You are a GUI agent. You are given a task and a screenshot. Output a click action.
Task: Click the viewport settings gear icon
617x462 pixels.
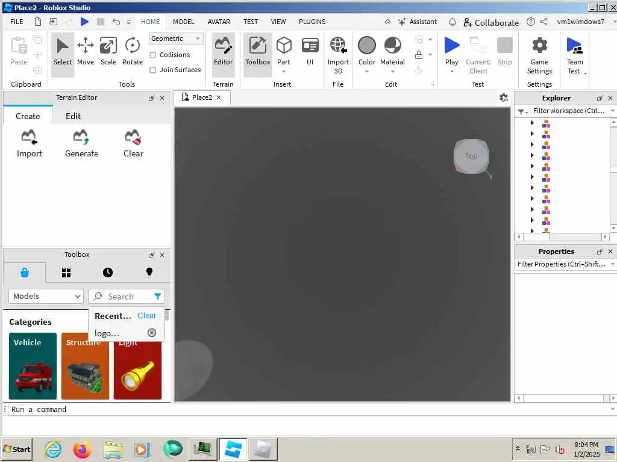point(504,97)
